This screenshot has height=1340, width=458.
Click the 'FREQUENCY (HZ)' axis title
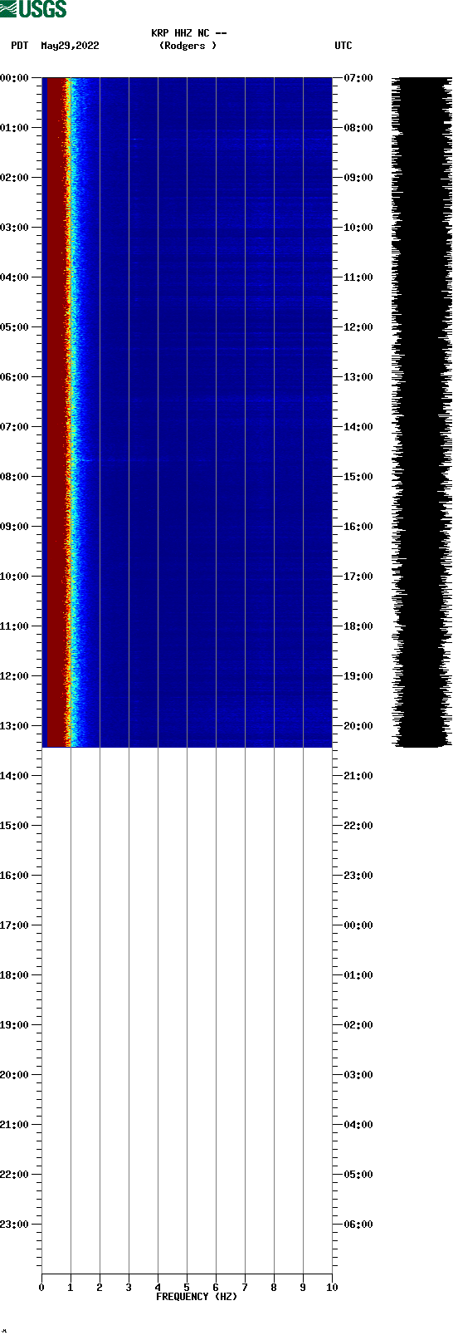coord(197,1297)
